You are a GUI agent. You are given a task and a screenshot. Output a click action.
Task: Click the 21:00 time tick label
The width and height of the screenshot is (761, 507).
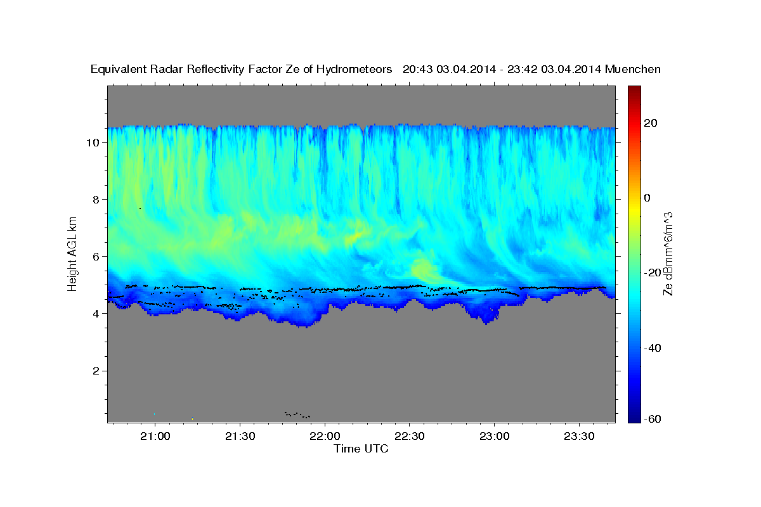point(155,436)
